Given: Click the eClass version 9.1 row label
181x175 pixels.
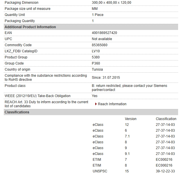Looking at the screenshot, I should pos(98,153).
